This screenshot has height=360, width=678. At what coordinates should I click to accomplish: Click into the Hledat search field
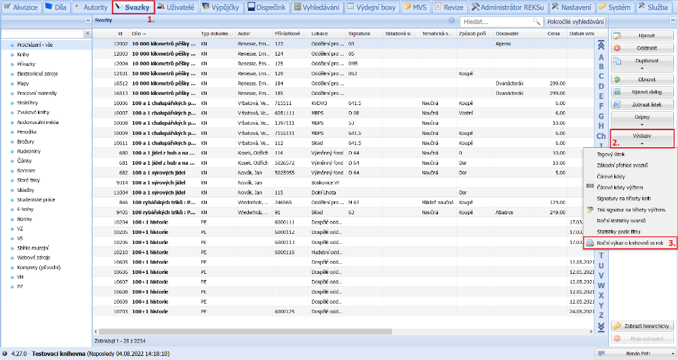[495, 22]
